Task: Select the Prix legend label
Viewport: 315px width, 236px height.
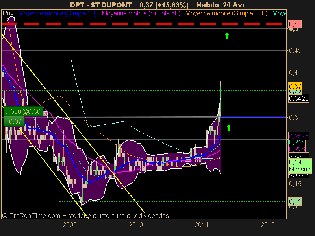Action: [x=8, y=13]
